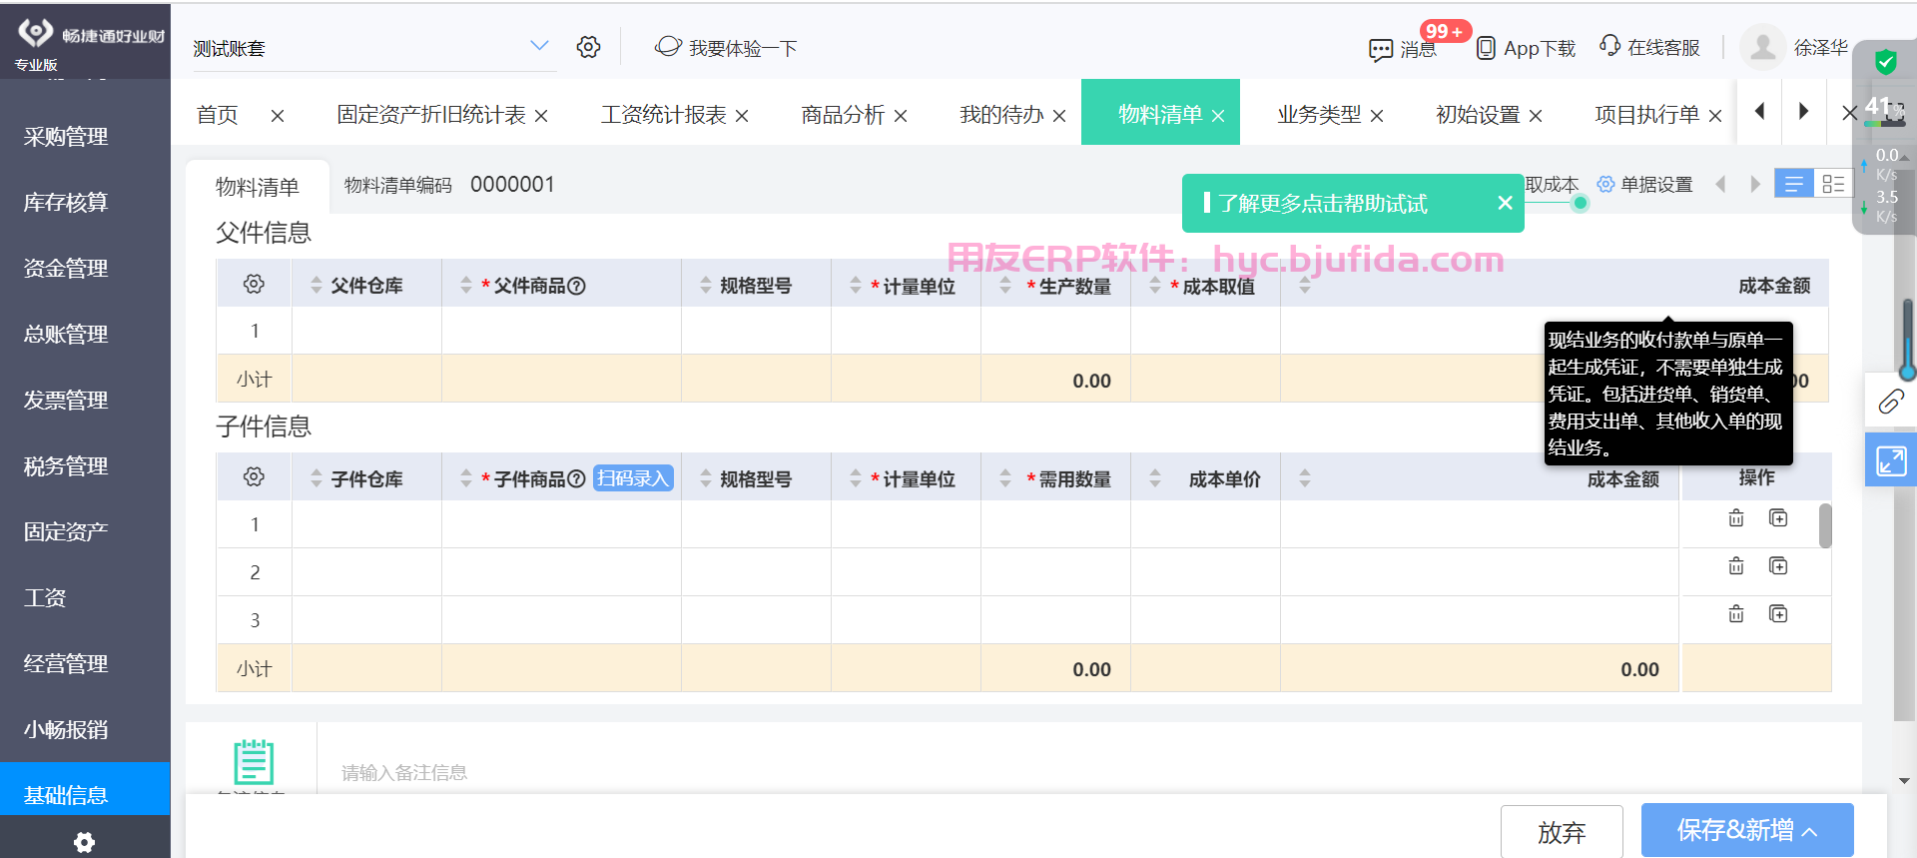The width and height of the screenshot is (1917, 858).
Task: Open the sidebar bottom gear settings
Action: click(x=85, y=842)
